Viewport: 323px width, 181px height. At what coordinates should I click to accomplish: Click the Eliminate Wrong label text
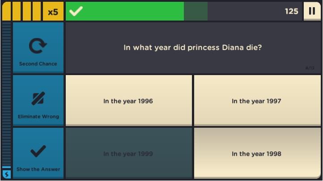[x=38, y=116]
